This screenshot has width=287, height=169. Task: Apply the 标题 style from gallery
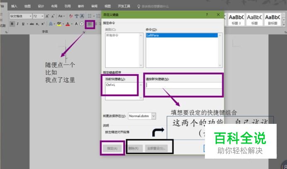[254, 19]
